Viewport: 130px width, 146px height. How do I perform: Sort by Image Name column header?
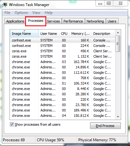(x=24, y=34)
